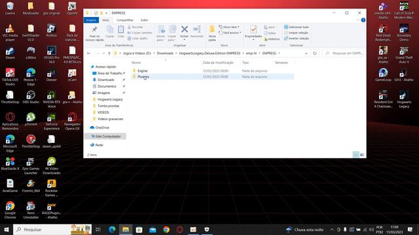Image resolution: width=419 pixels, height=235 pixels.
Task: Click the refresh button beside address bar
Action: tap(315, 54)
